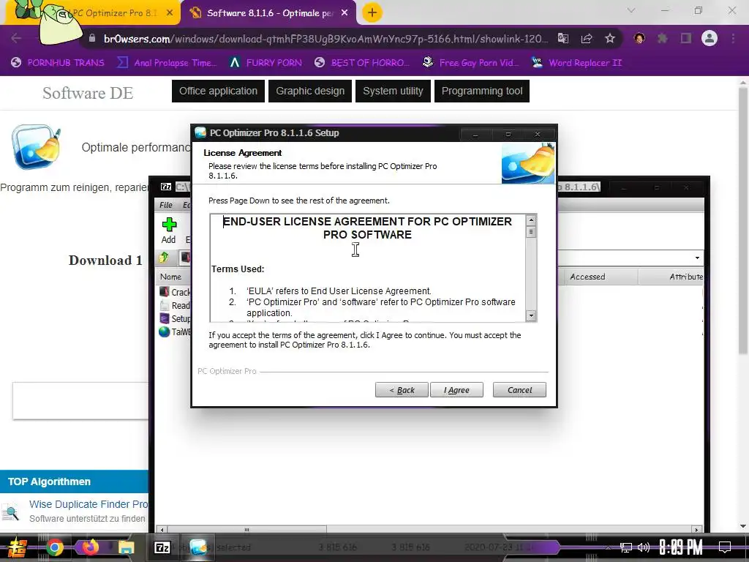Open the browser three-dot menu
The image size is (749, 562).
click(x=733, y=38)
